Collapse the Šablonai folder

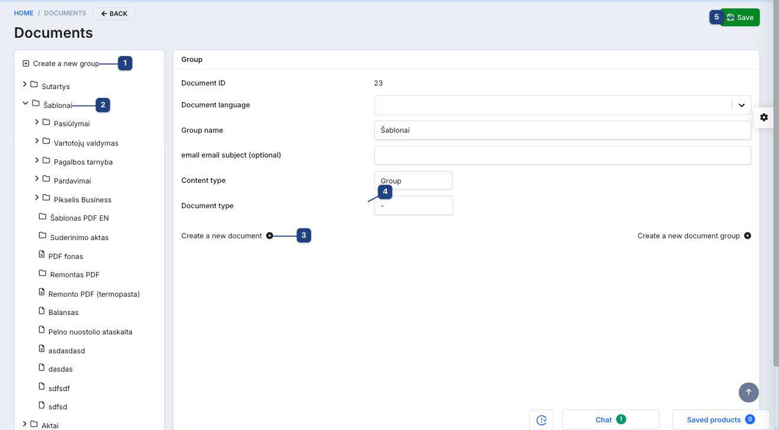point(25,103)
